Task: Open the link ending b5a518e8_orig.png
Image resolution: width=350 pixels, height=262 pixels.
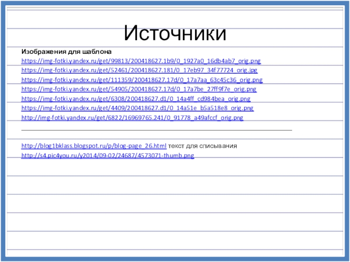Action: click(x=137, y=108)
